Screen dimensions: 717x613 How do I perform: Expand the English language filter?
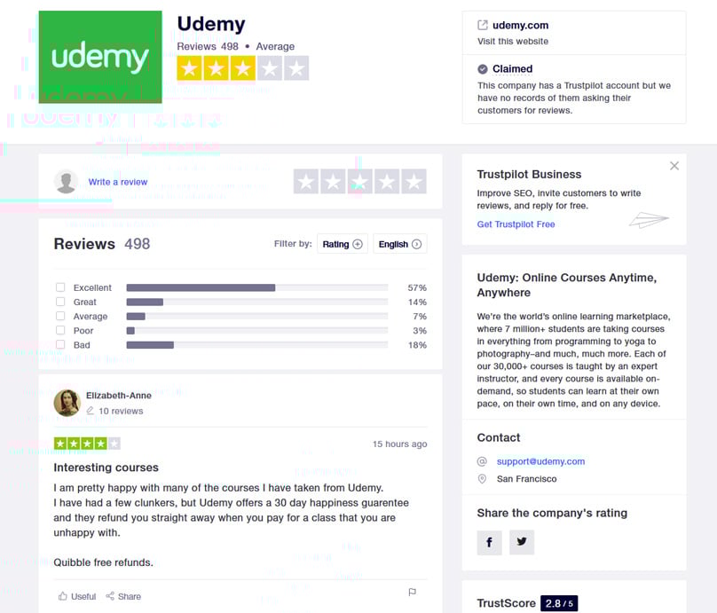[400, 244]
